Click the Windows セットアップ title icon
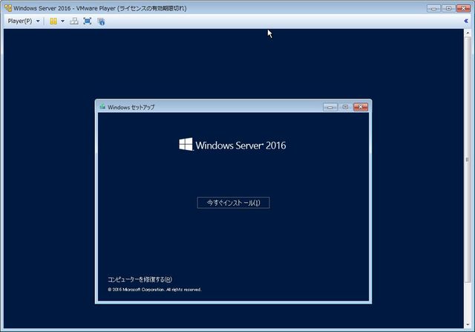This screenshot has width=475, height=332. [102, 107]
